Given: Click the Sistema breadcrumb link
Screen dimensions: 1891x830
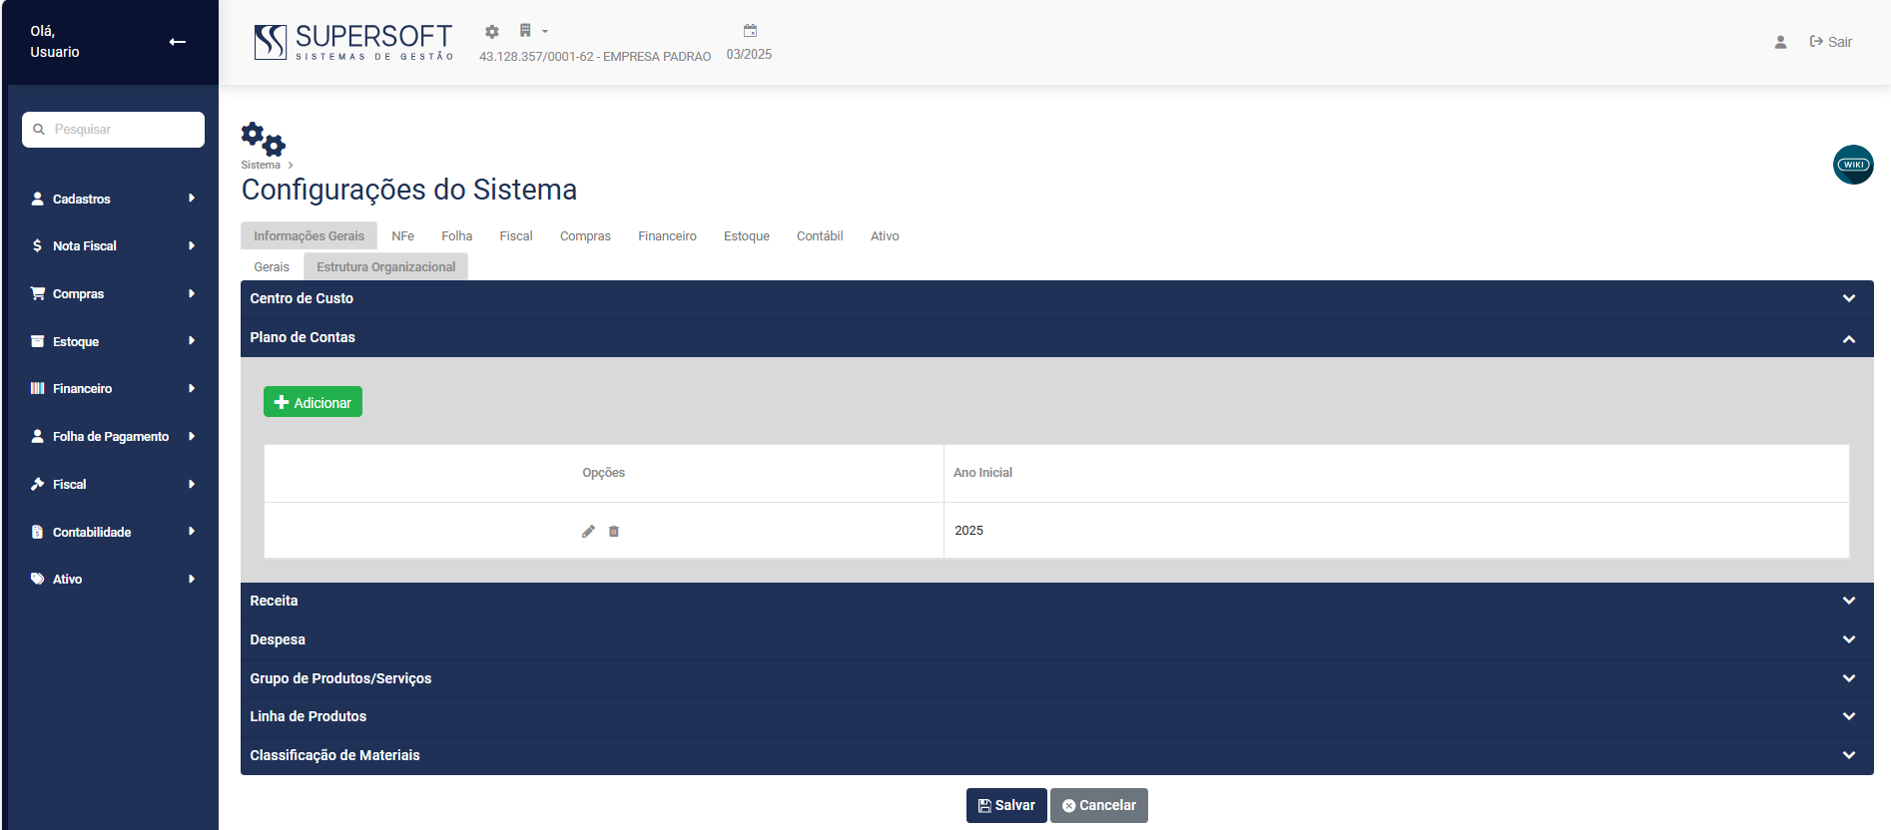Looking at the screenshot, I should (x=261, y=166).
